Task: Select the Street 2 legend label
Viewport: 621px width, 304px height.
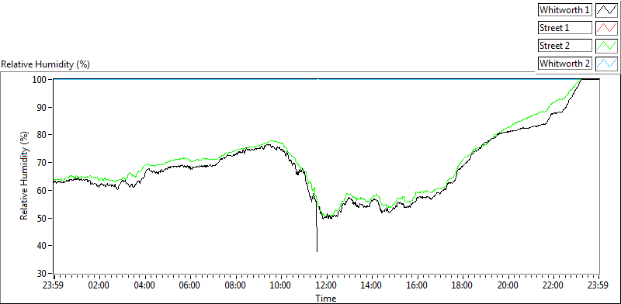Action: tap(565, 46)
